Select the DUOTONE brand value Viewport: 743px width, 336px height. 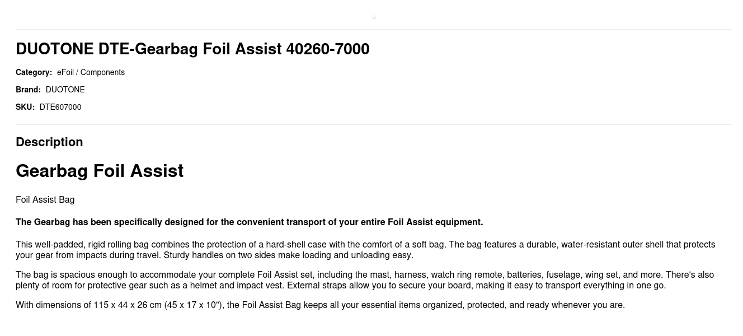tap(65, 90)
